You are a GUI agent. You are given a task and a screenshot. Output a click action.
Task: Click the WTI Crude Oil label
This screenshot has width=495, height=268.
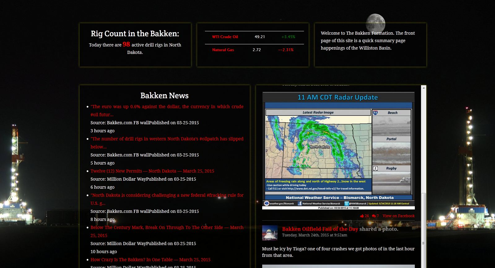(x=225, y=37)
